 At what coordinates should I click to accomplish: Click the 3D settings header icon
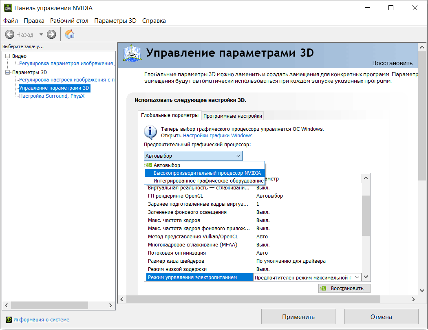click(132, 54)
